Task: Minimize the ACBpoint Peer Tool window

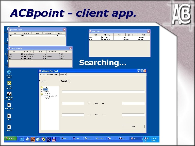Action: [139, 71]
